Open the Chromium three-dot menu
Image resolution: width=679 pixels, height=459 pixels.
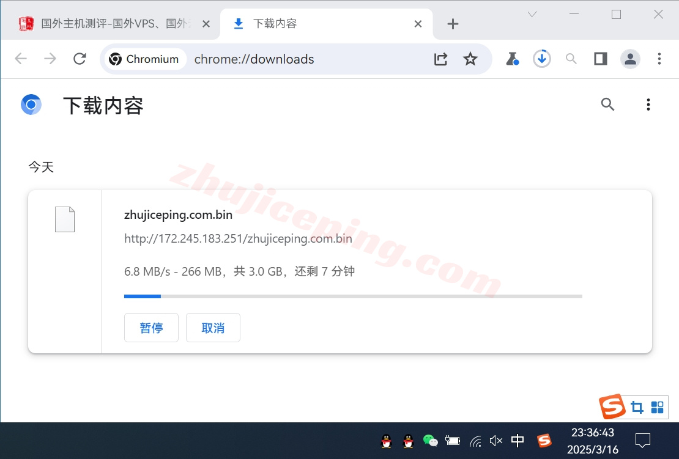click(659, 59)
